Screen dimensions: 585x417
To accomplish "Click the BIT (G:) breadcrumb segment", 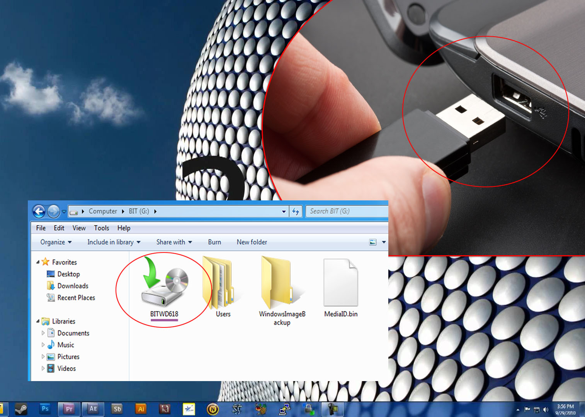I will [x=139, y=211].
